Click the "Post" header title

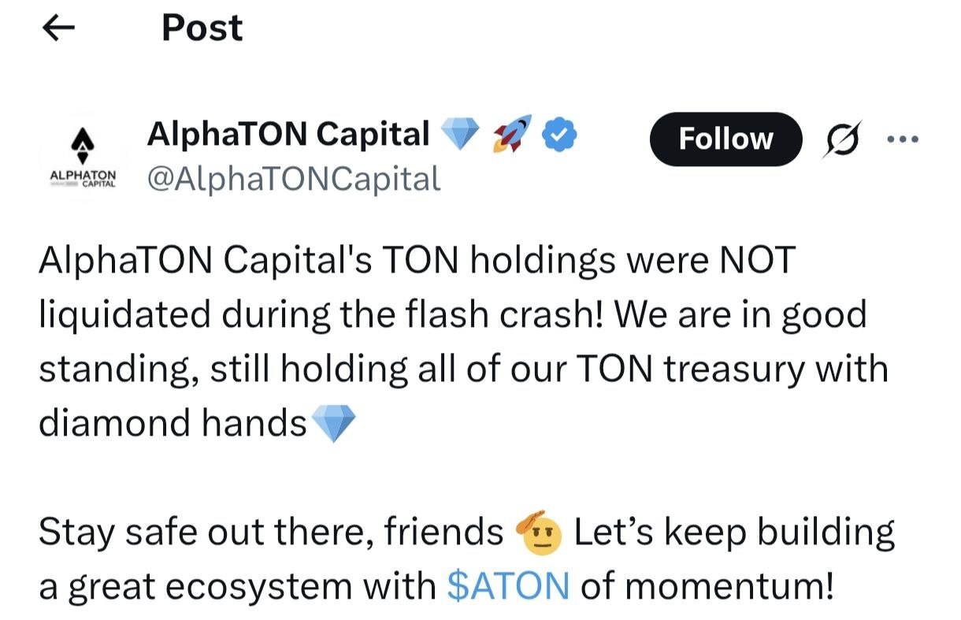202,28
